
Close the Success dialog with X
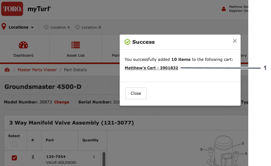pyautogui.click(x=235, y=41)
